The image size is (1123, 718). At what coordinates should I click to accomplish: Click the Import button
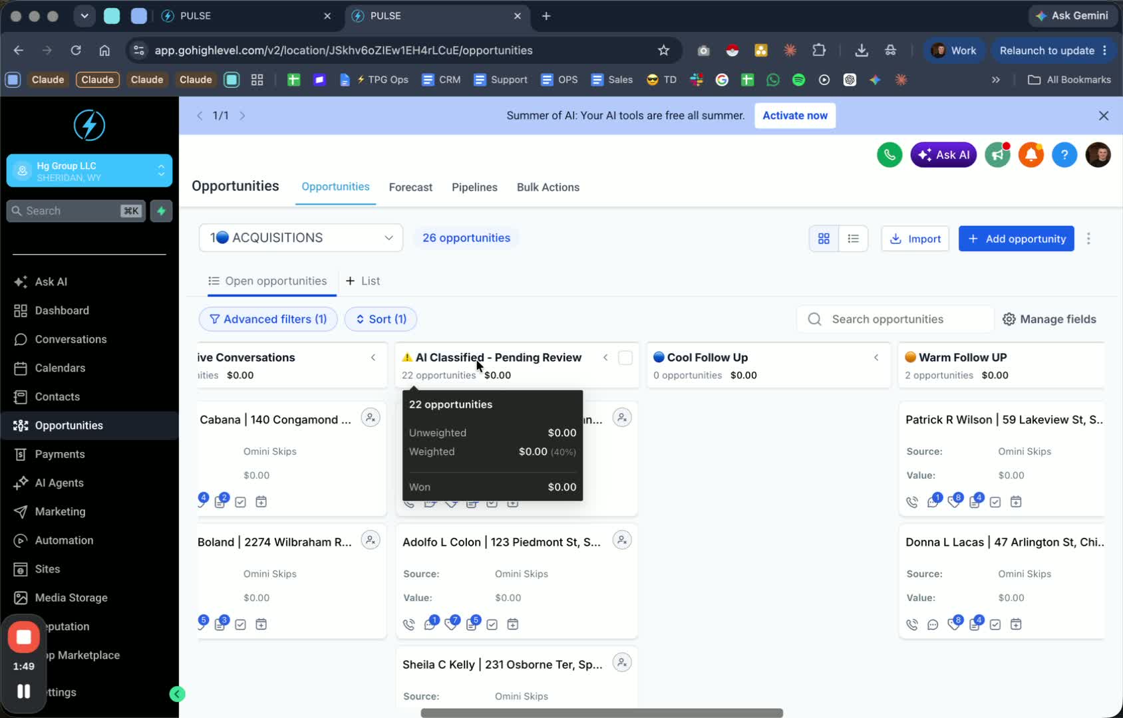coord(915,239)
